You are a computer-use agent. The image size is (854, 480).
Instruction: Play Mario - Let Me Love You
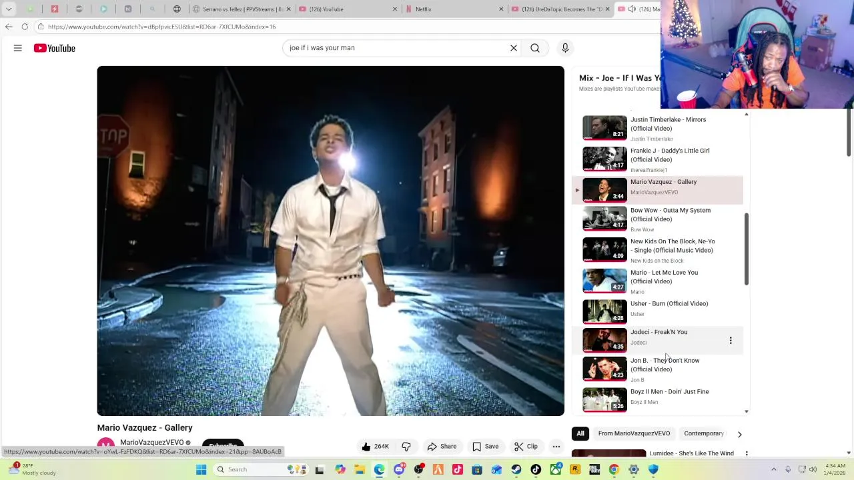click(x=657, y=281)
